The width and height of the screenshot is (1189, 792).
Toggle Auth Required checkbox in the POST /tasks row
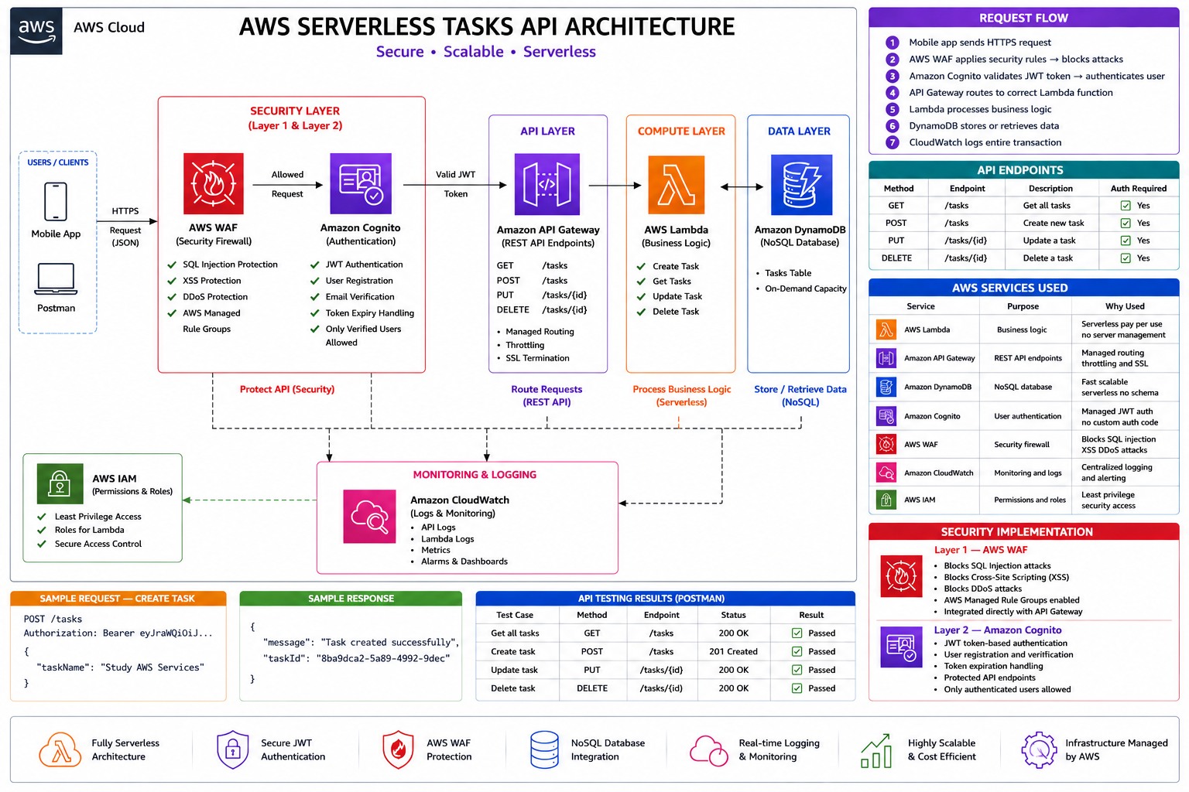pyautogui.click(x=1126, y=224)
